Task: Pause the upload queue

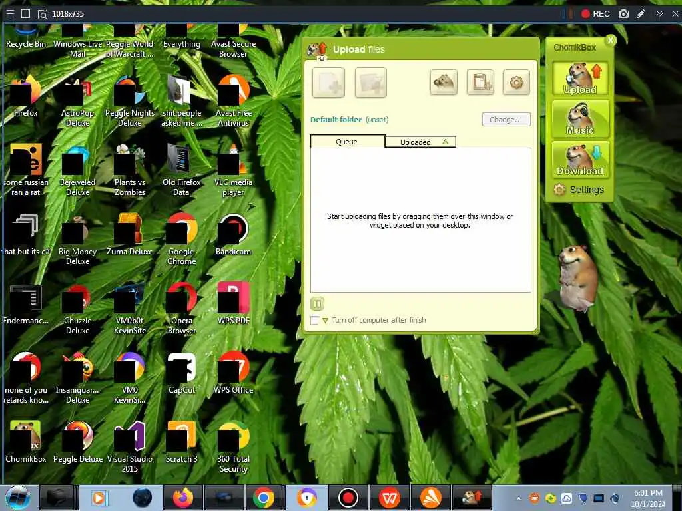Action: (x=318, y=303)
